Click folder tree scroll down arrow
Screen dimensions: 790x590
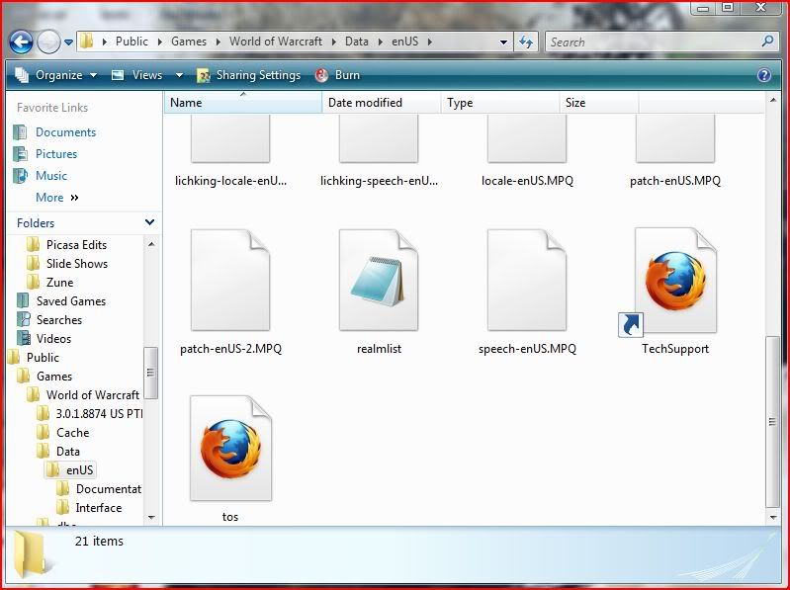click(151, 517)
